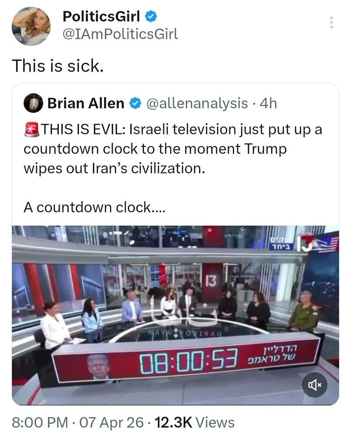This screenshot has height=436, width=351.
Task: Open Brian Allen's avatar in quoted tweet
Action: [x=33, y=103]
